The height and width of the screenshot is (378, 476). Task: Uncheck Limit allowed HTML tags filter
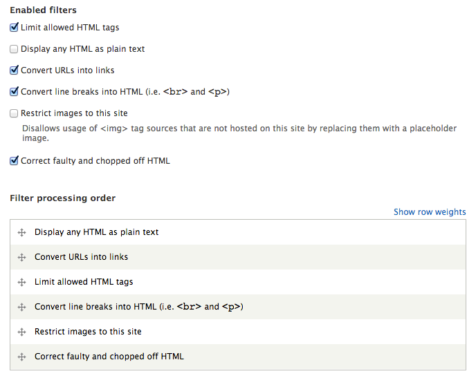(x=14, y=28)
